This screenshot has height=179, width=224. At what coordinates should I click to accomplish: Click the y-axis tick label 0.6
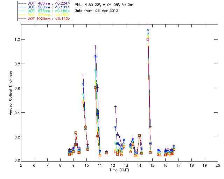[x=17, y=88]
